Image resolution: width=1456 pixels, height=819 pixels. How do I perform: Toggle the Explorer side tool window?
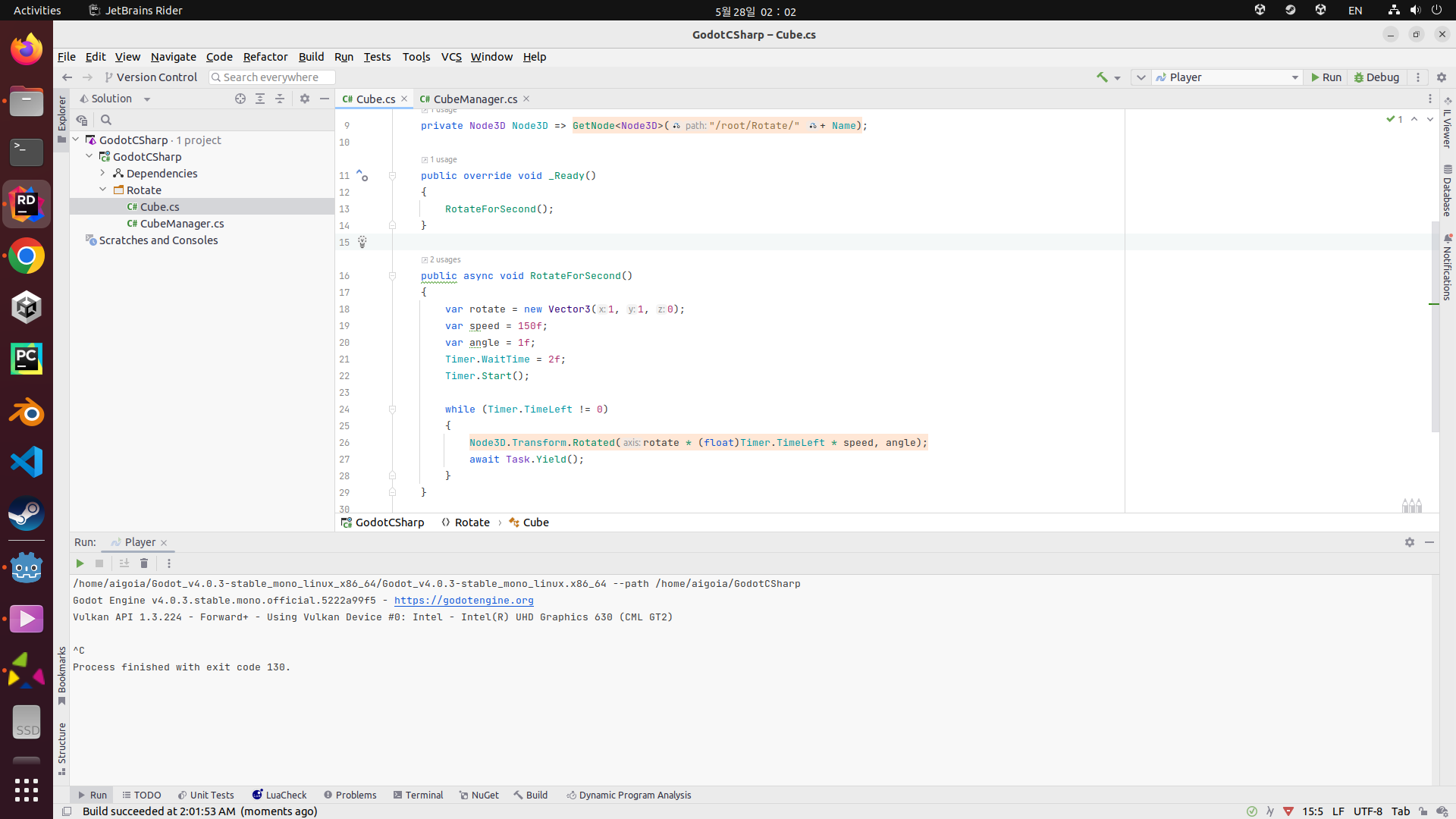61,119
